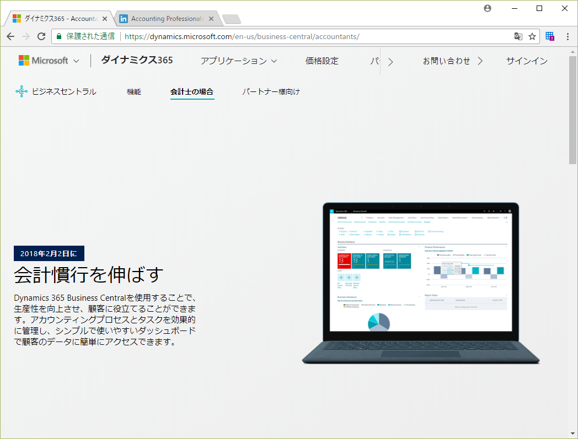Click the 保護された通信 secure label
The image size is (578, 439).
[90, 36]
